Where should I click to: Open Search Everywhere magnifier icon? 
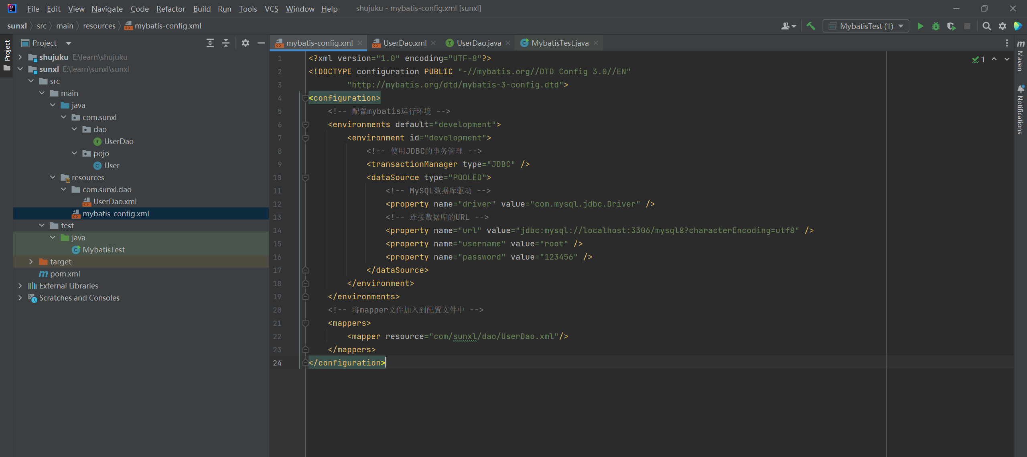[986, 26]
